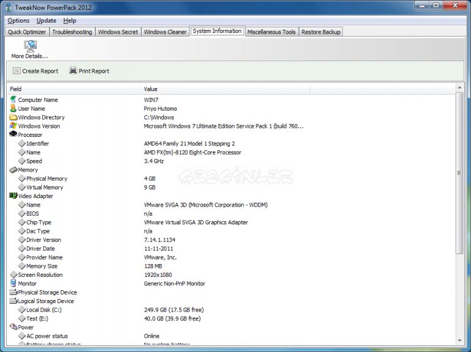
Task: Click the Create Report icon
Action: tap(17, 71)
